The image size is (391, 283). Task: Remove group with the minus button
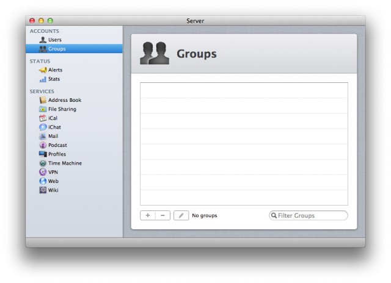click(x=163, y=215)
